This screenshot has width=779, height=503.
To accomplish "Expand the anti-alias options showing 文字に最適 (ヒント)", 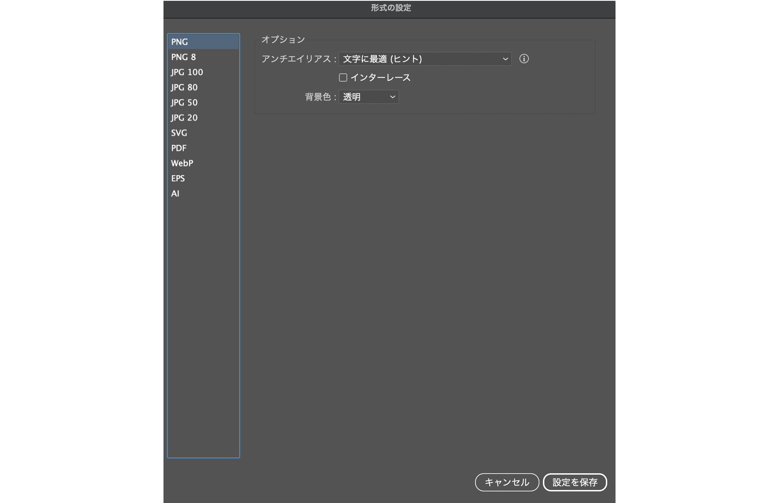I will (424, 59).
